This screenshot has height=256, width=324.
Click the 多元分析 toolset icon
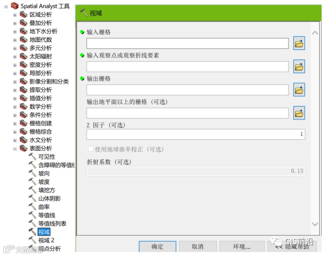[24, 48]
